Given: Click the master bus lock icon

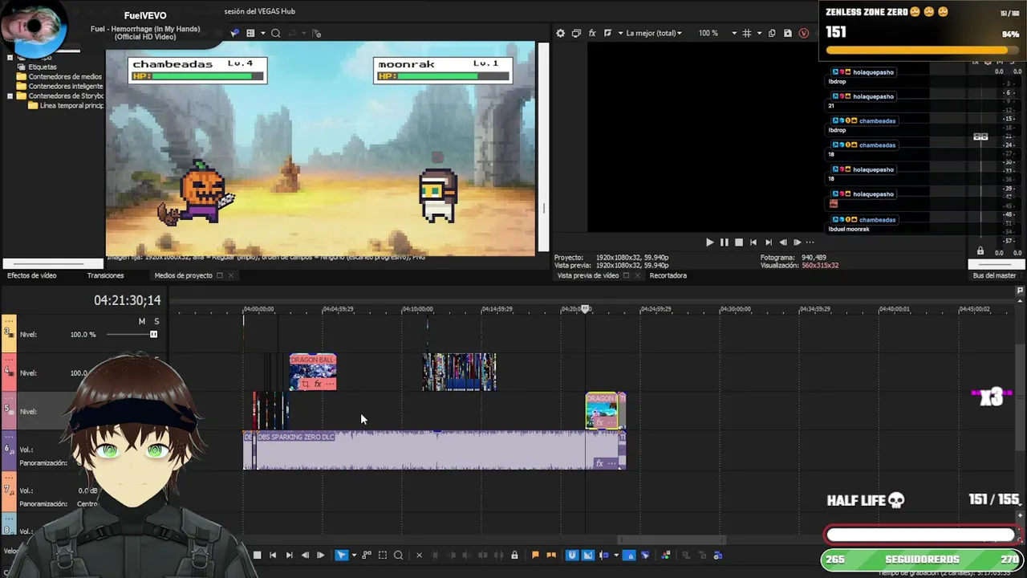Looking at the screenshot, I should click(980, 251).
